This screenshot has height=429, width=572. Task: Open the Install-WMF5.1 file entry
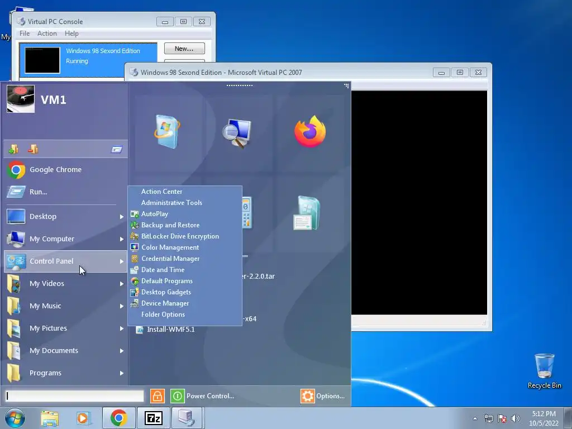click(165, 330)
